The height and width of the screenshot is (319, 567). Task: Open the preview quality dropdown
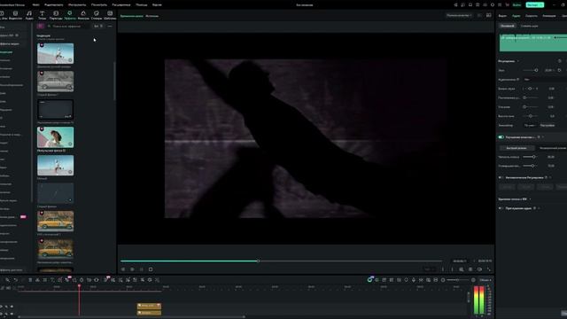459,16
